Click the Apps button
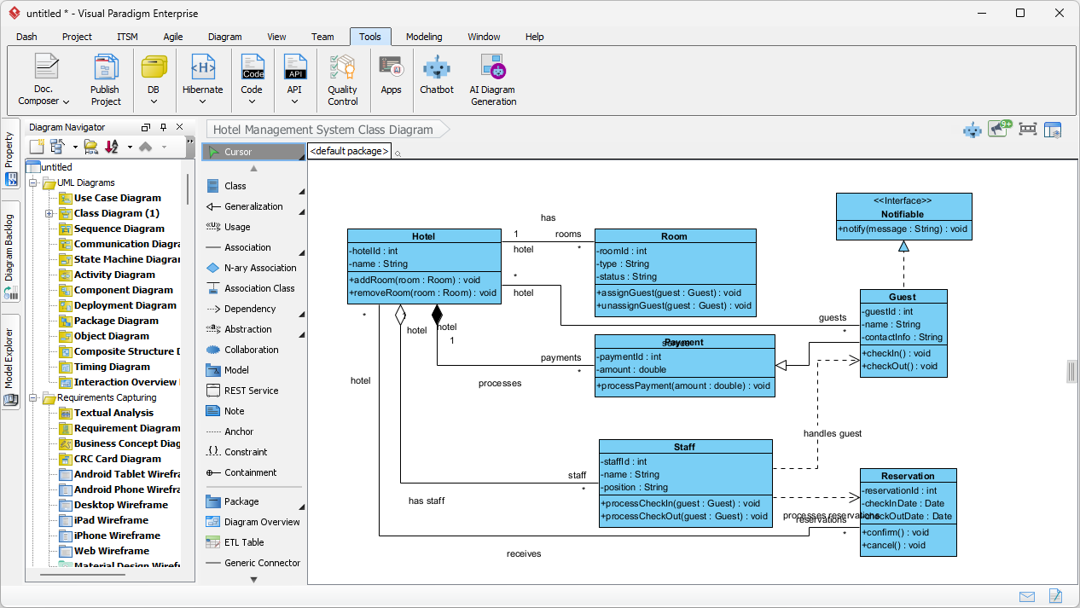 click(x=391, y=78)
